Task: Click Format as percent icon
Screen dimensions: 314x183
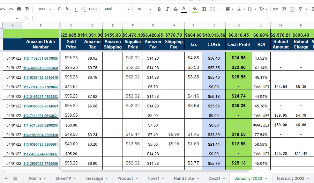Action: click(x=67, y=9)
